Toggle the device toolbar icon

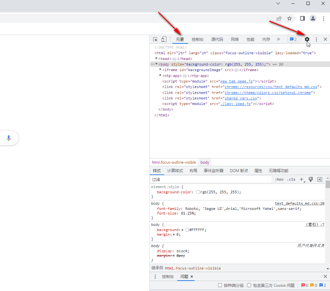point(164,39)
